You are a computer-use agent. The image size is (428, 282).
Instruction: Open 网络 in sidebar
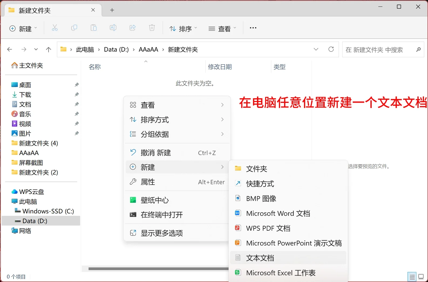[x=21, y=231]
